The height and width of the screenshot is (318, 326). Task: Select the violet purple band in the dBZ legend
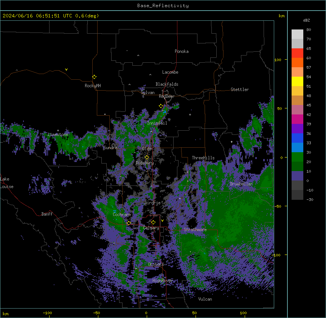(x=297, y=129)
